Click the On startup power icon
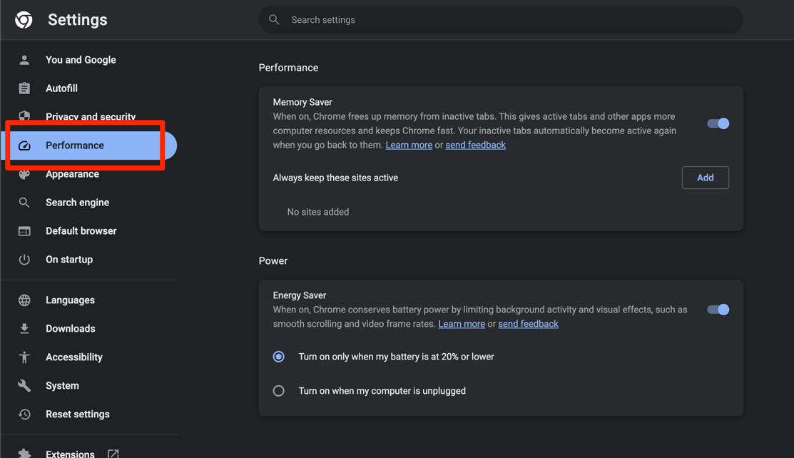This screenshot has height=458, width=794. (24, 259)
